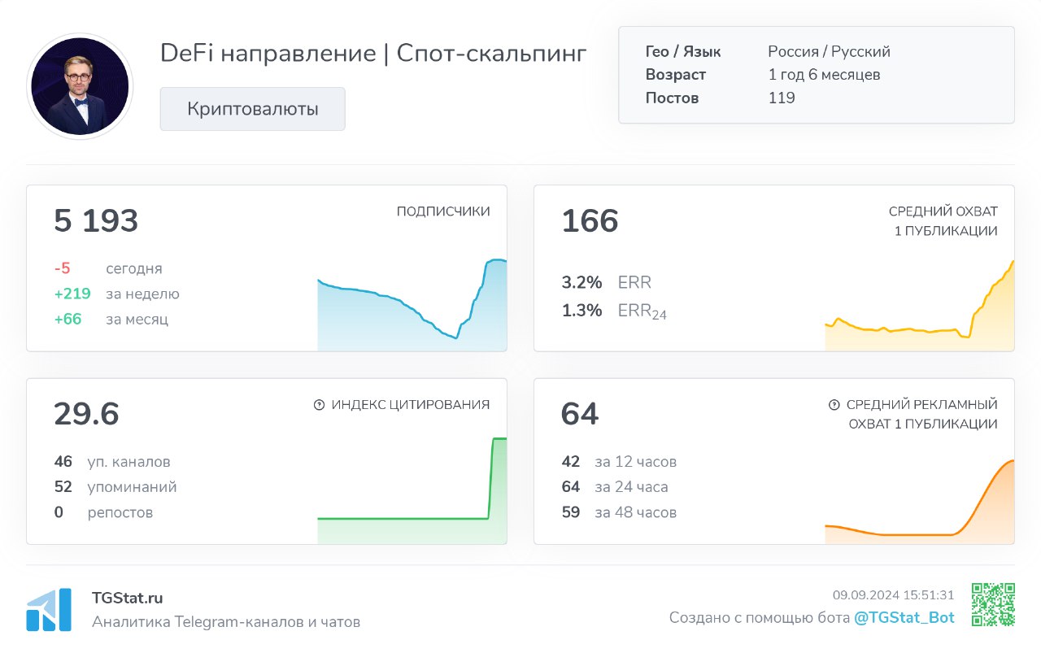Image resolution: width=1041 pixels, height=653 pixels.
Task: Click the help icon beside СРЕДНИЙ РЕКЛАМНЫЙ ОХВАТ
Action: click(834, 405)
